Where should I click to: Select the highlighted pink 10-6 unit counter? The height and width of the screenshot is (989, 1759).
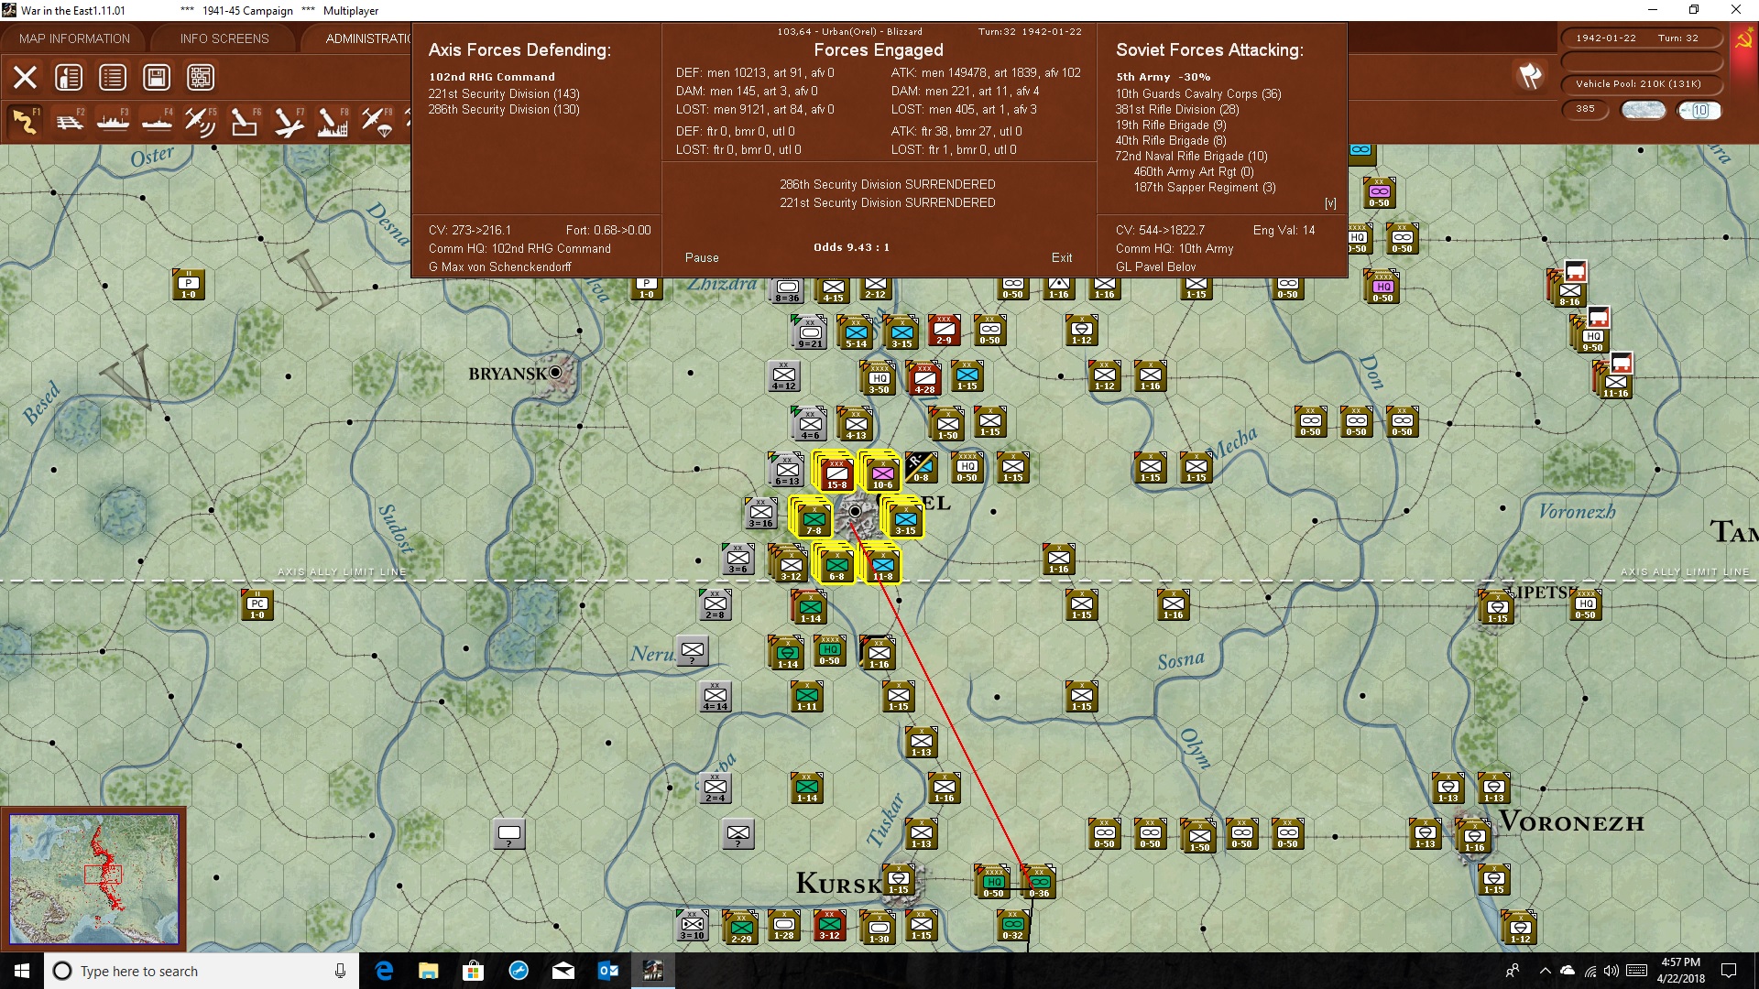pos(882,473)
